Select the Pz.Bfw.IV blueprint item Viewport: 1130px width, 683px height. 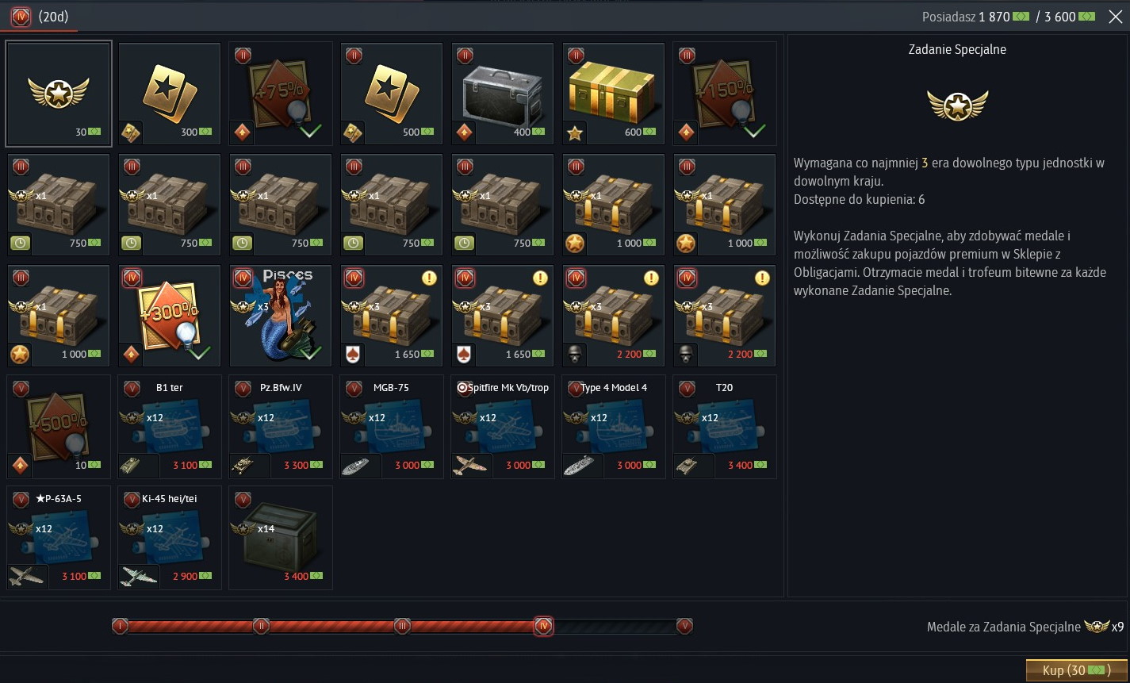tap(281, 427)
